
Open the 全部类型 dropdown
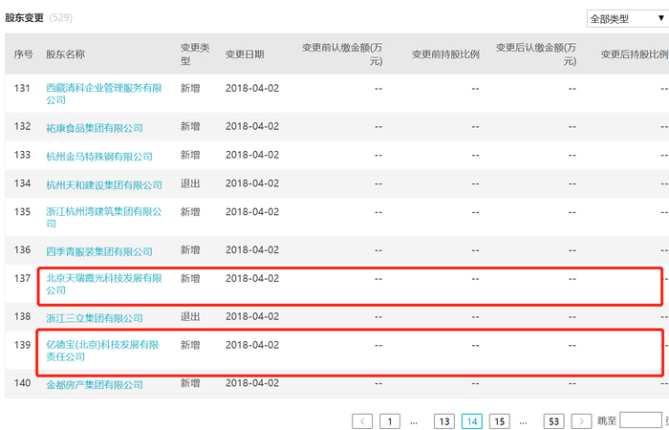pyautogui.click(x=628, y=19)
